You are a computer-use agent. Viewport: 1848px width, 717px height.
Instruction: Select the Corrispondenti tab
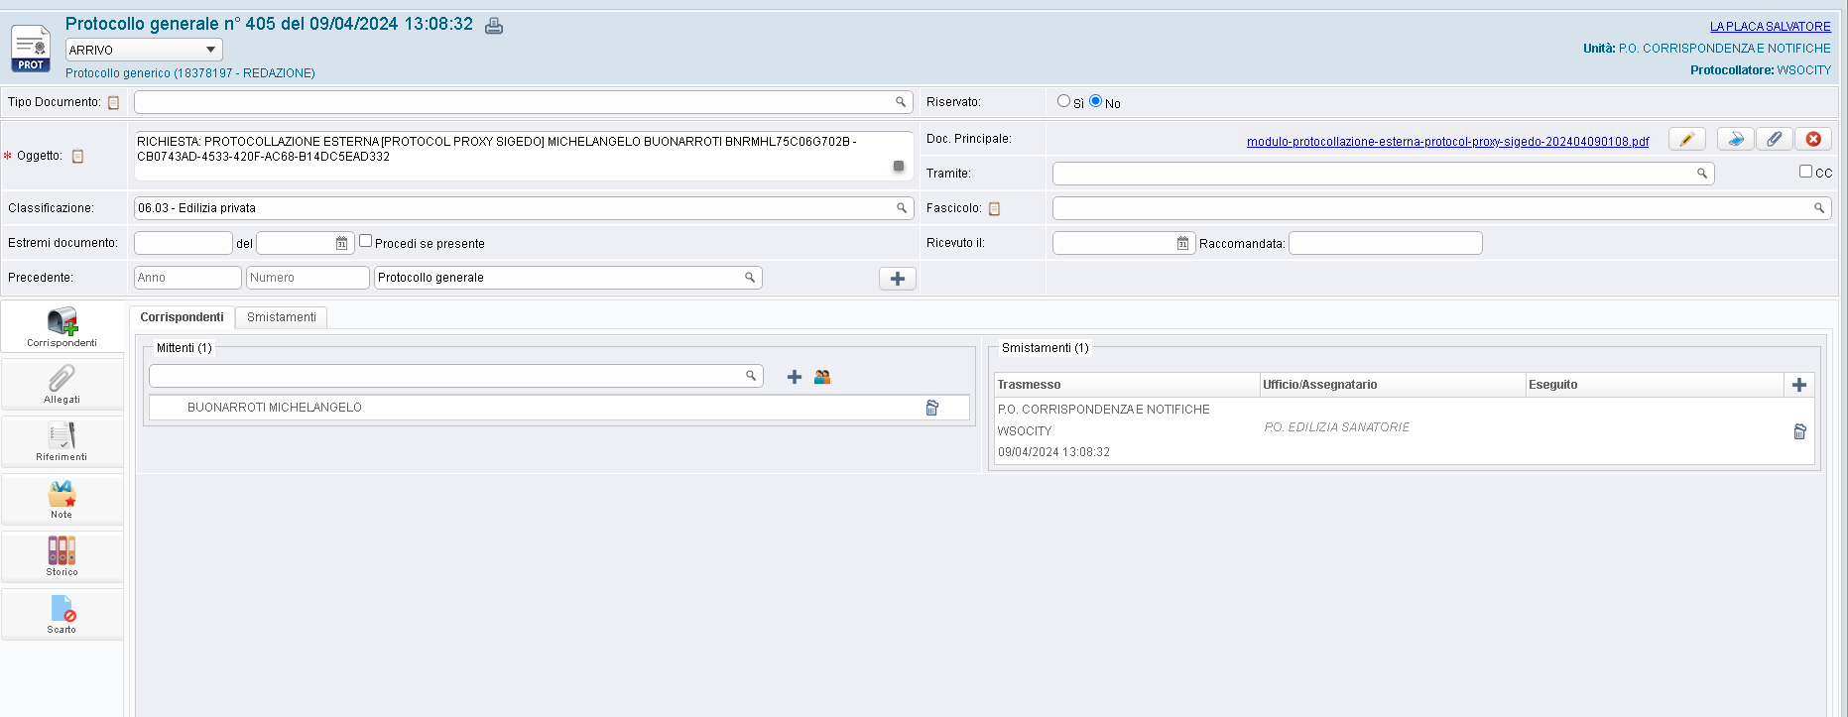(182, 317)
